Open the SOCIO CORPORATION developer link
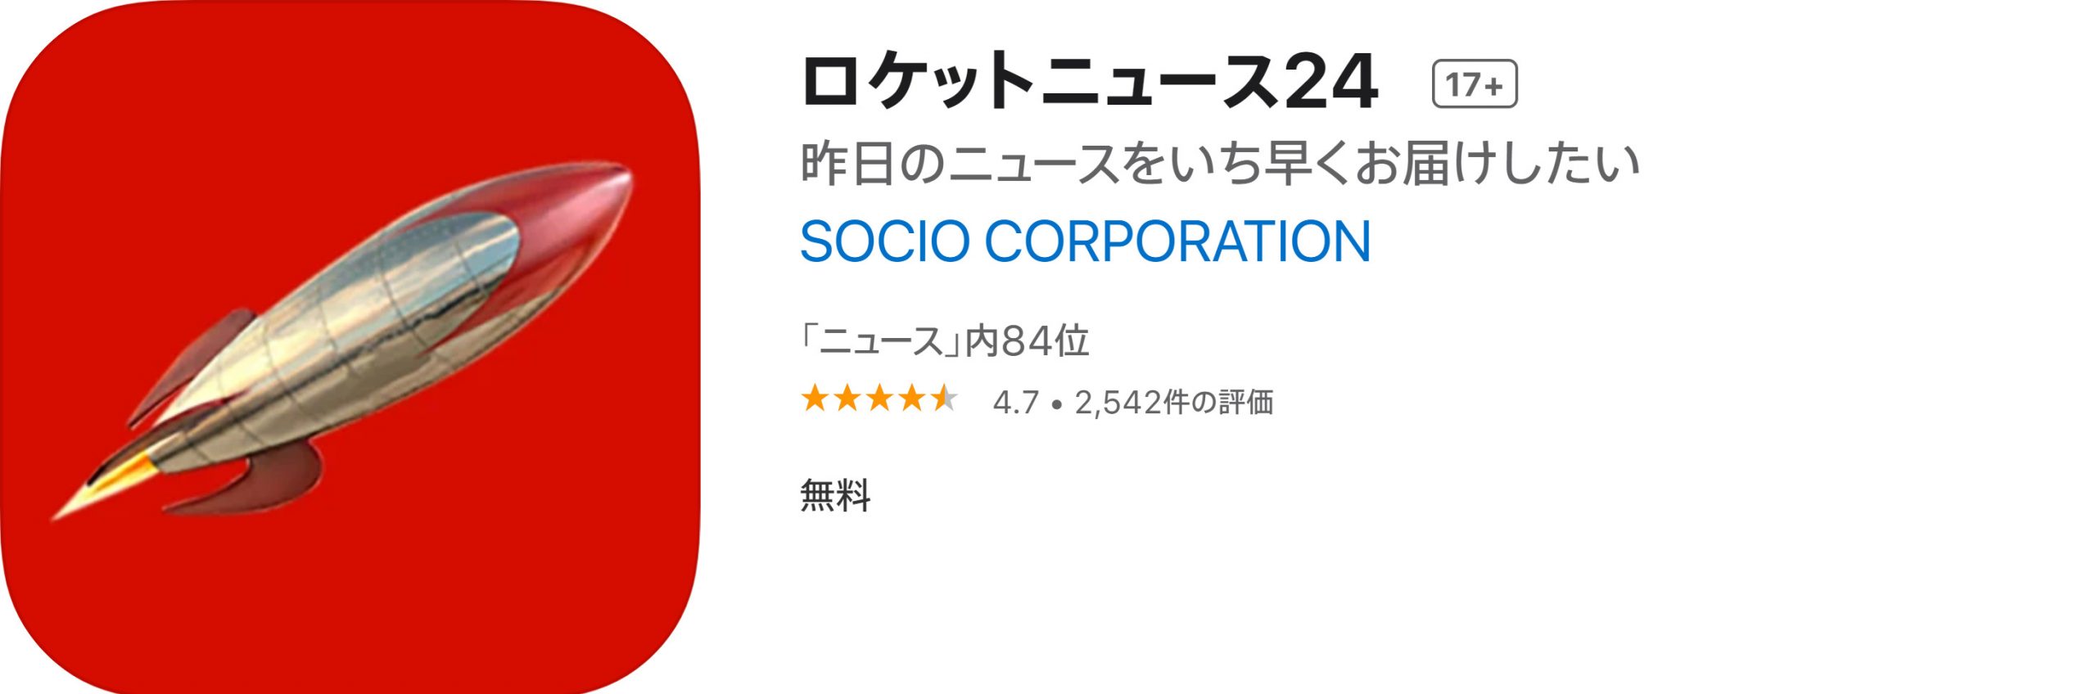Image resolution: width=2096 pixels, height=694 pixels. [x=1085, y=241]
